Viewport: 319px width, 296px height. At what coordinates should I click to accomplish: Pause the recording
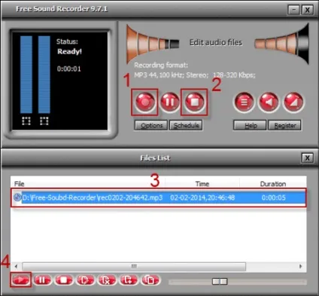[x=169, y=102]
